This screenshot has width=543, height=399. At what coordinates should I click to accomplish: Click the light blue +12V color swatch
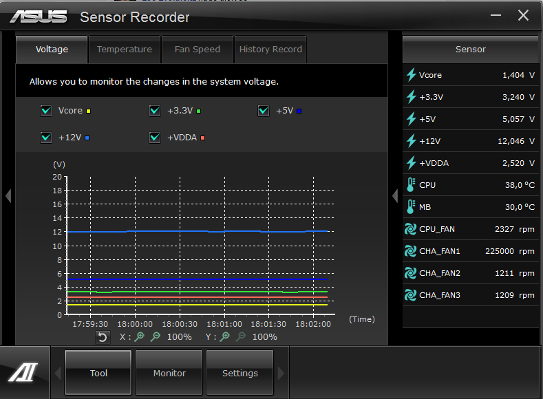tap(87, 138)
